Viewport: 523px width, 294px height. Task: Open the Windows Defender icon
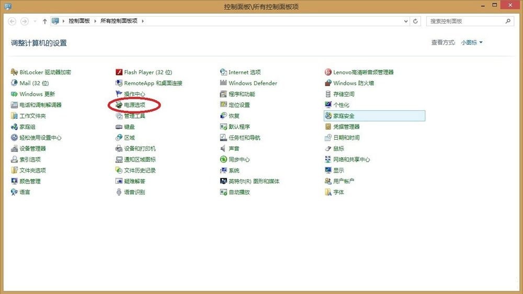click(223, 83)
